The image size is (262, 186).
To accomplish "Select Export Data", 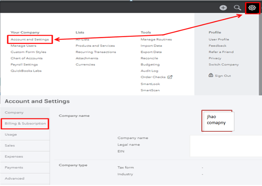I will pos(151,52).
